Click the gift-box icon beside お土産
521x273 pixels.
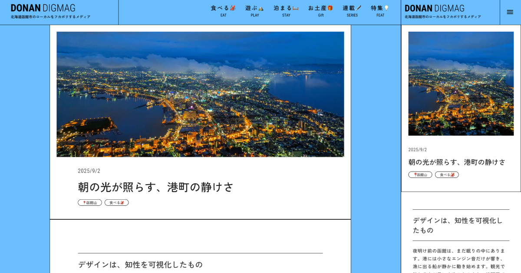(x=330, y=8)
